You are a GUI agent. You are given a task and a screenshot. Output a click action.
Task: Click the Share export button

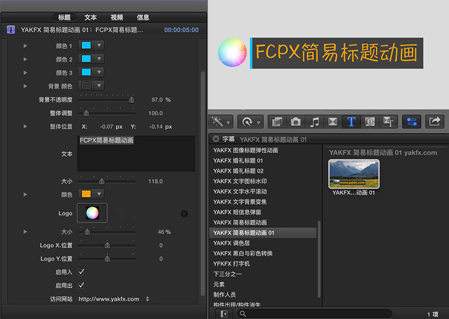435,122
